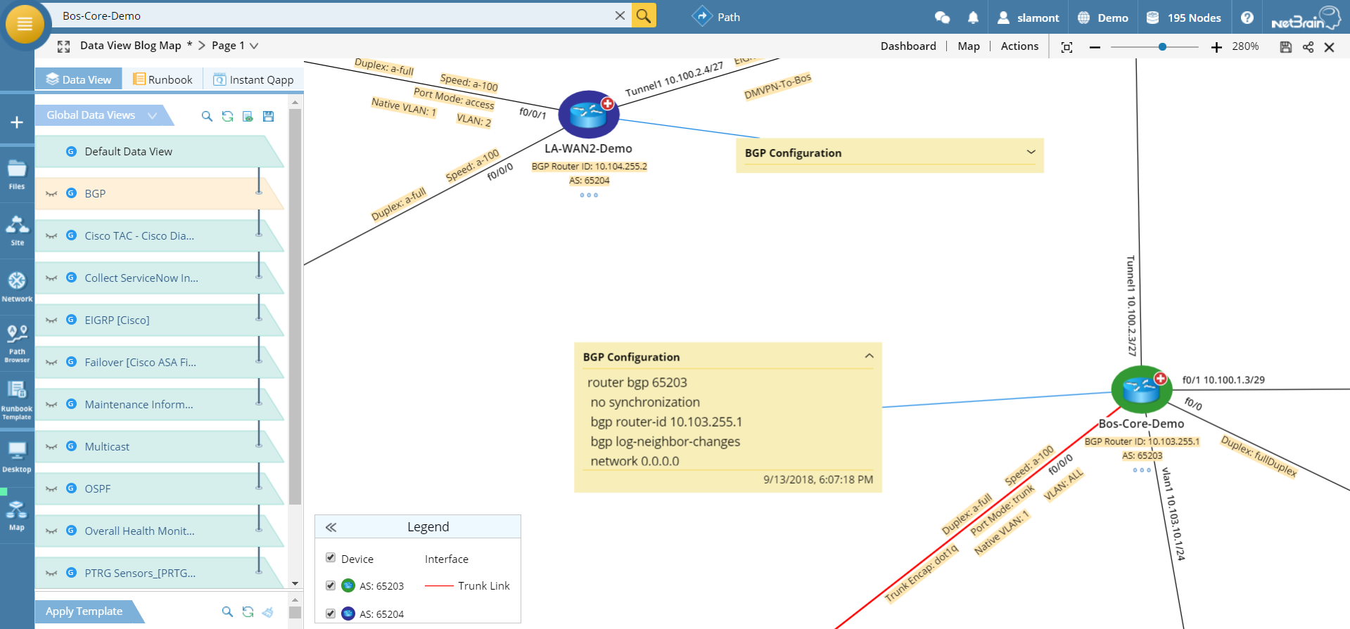Open the main hamburger menu
1350x629 pixels.
coord(25,25)
